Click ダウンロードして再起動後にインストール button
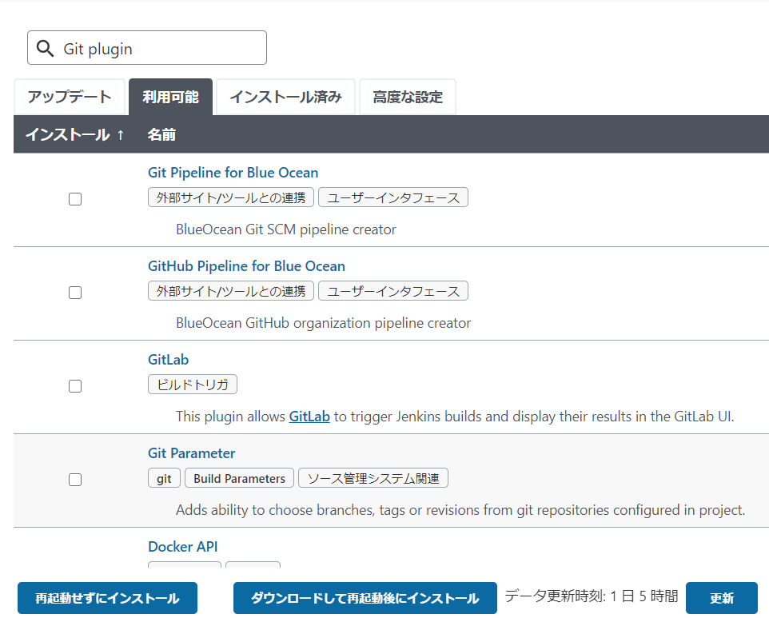The image size is (769, 618). pyautogui.click(x=365, y=598)
